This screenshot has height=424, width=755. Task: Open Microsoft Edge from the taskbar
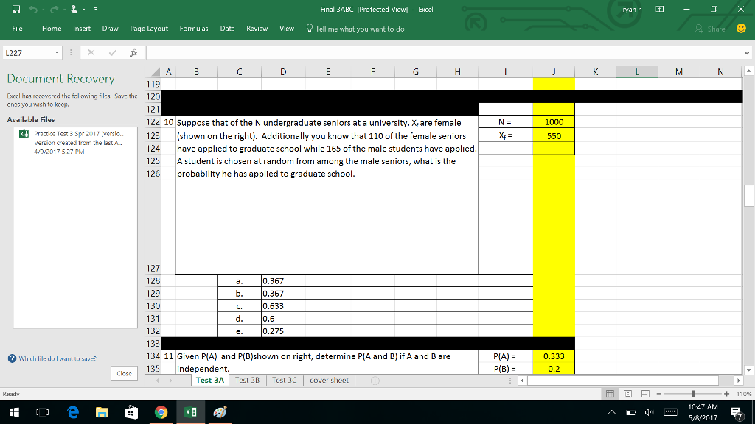pos(72,412)
